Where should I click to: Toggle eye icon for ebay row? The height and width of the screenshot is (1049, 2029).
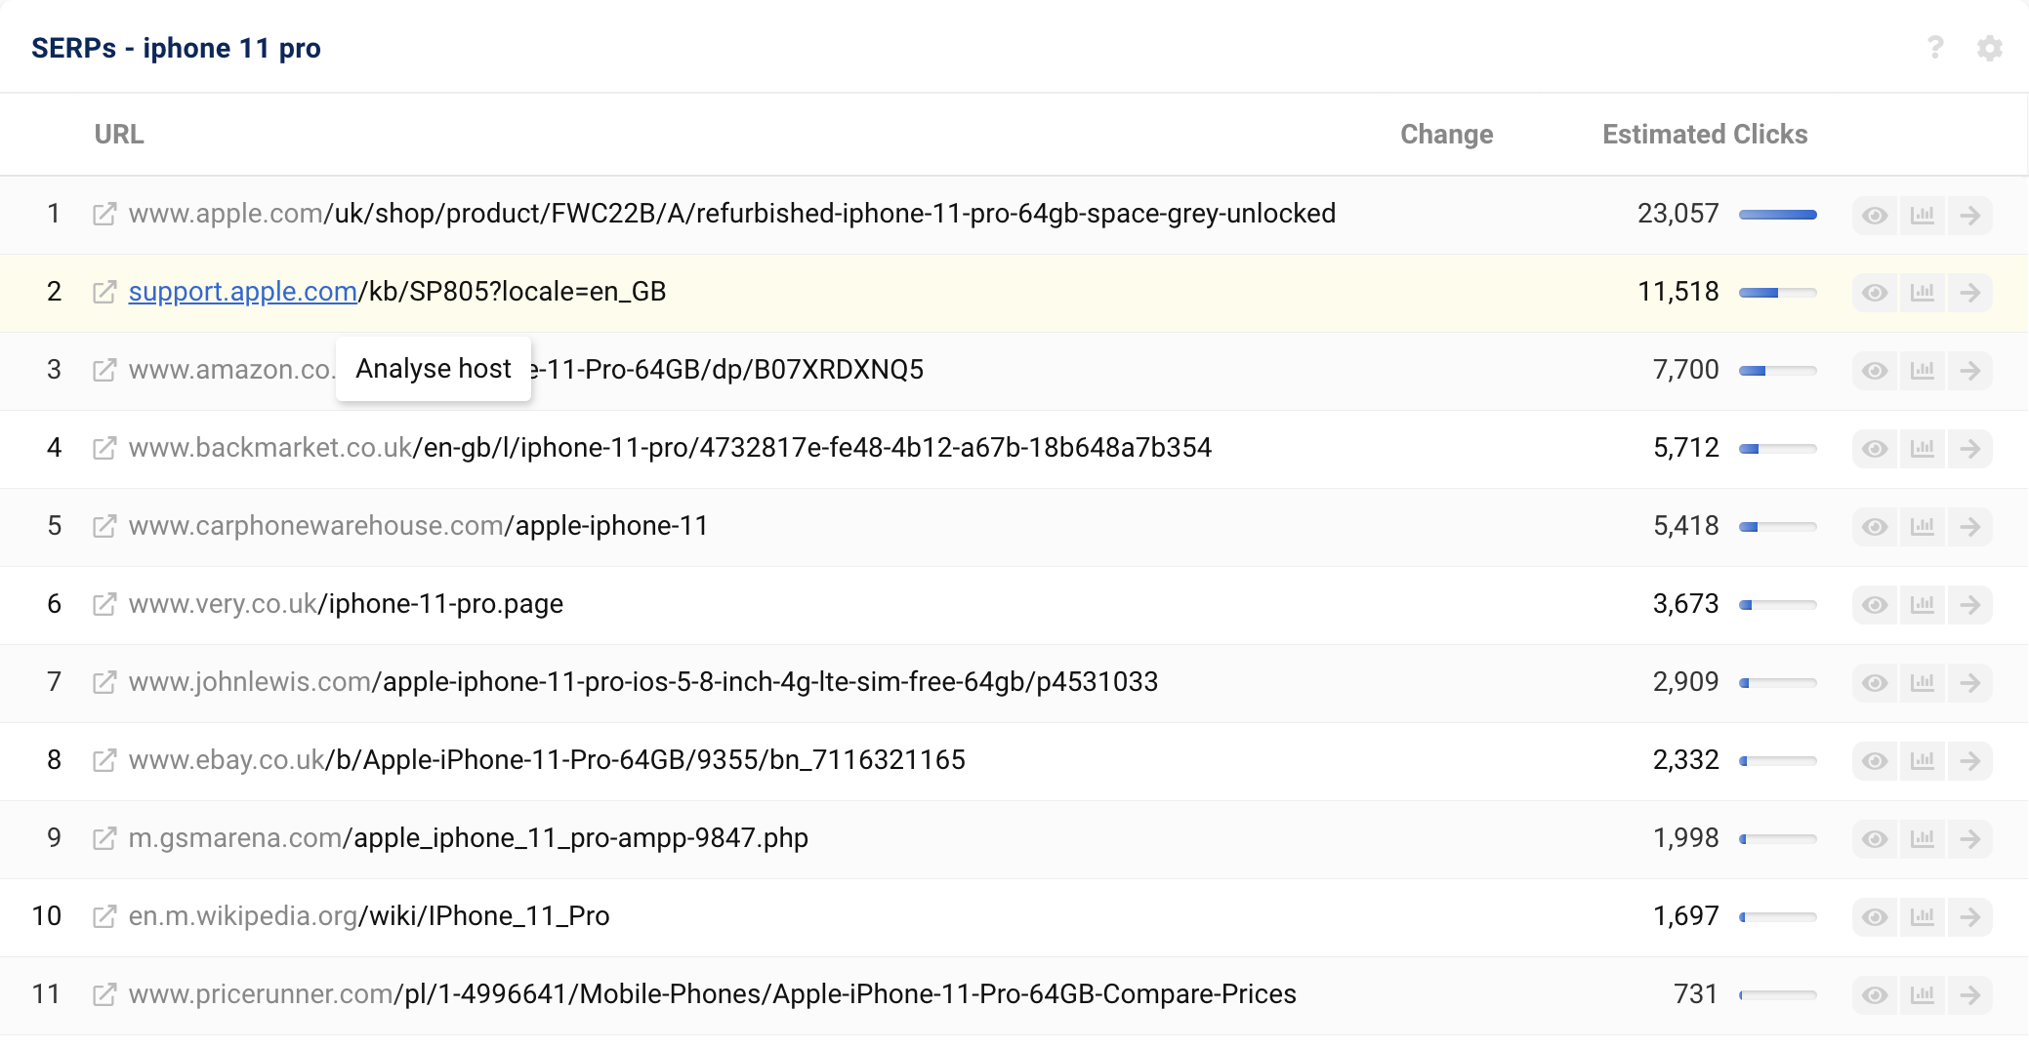(x=1875, y=761)
